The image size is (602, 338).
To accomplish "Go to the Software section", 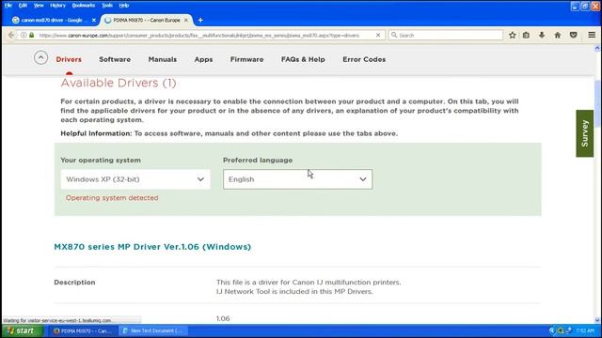I will click(115, 59).
